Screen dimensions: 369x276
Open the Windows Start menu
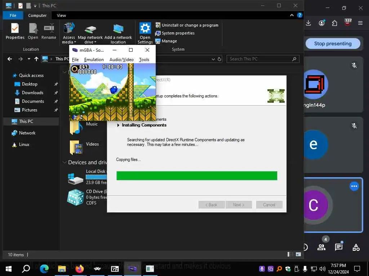point(9,269)
